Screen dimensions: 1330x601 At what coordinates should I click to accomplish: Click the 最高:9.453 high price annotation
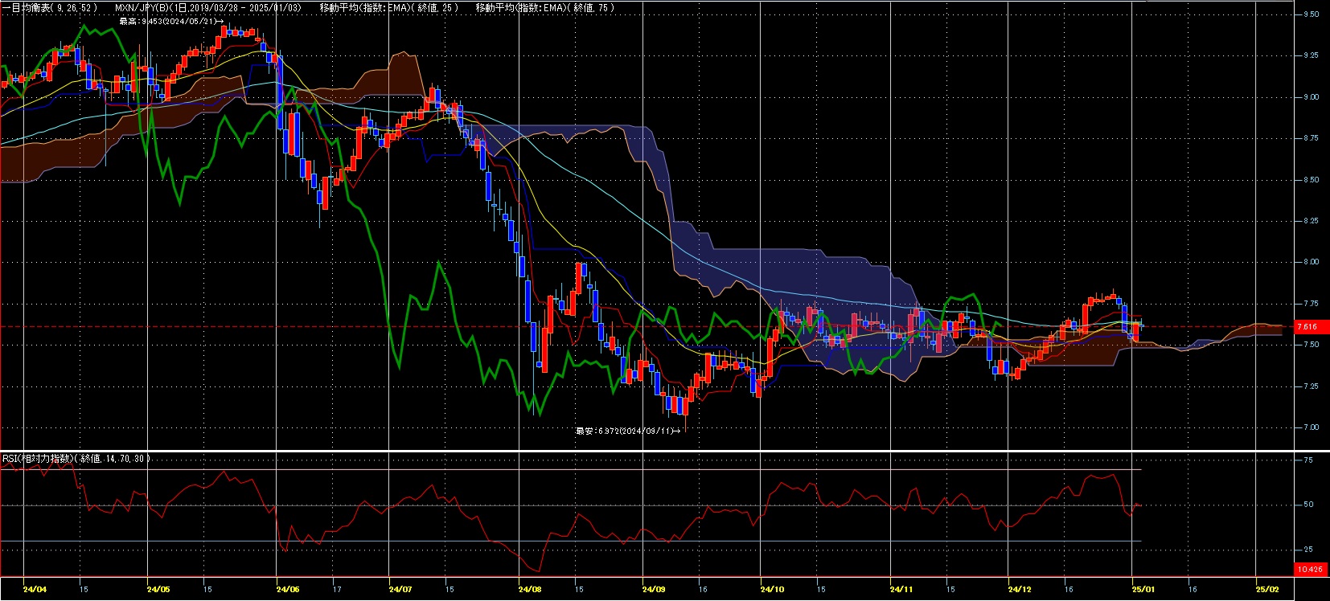[171, 22]
